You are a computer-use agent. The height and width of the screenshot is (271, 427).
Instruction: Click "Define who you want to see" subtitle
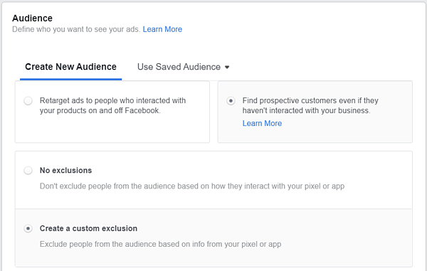tap(76, 29)
